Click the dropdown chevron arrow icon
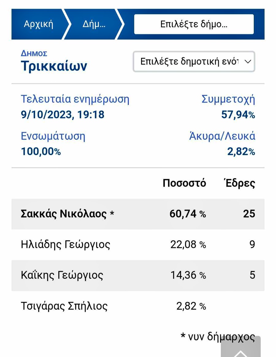The width and height of the screenshot is (276, 357). click(x=247, y=61)
